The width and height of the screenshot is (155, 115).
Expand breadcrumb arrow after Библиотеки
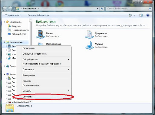coord(38,9)
